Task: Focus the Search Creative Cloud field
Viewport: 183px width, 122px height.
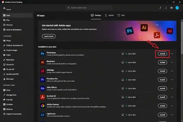Action: pyautogui.click(x=89, y=8)
